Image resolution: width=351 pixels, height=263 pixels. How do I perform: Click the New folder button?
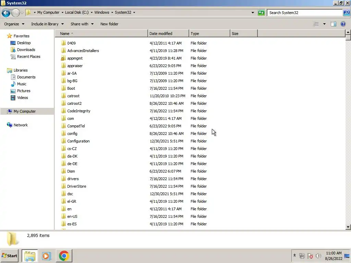pos(109,24)
